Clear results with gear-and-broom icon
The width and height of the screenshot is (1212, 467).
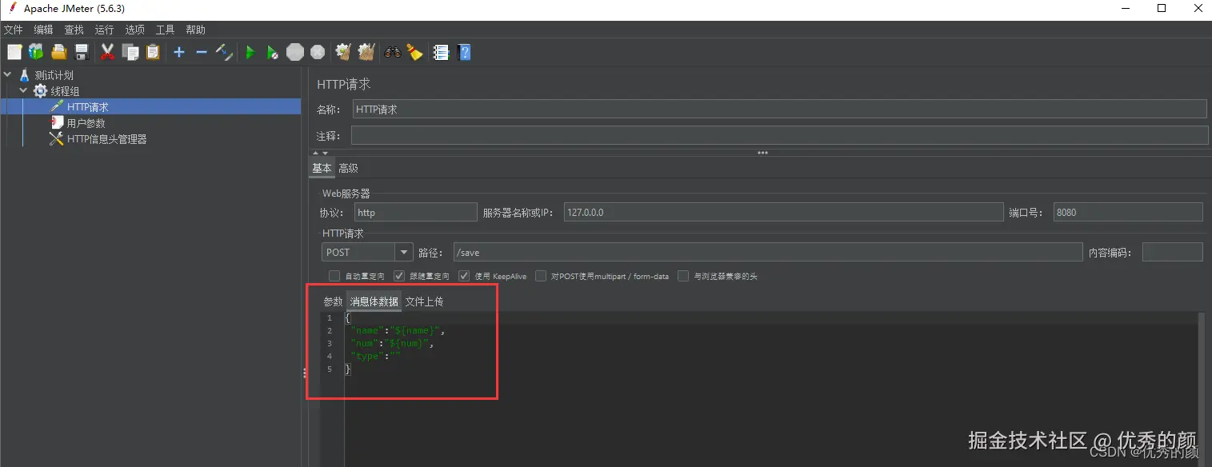(343, 52)
